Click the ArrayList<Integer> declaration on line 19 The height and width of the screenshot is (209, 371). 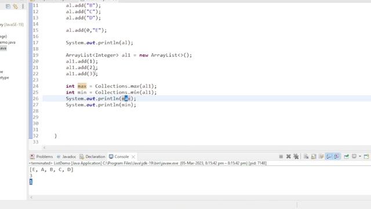click(x=129, y=55)
